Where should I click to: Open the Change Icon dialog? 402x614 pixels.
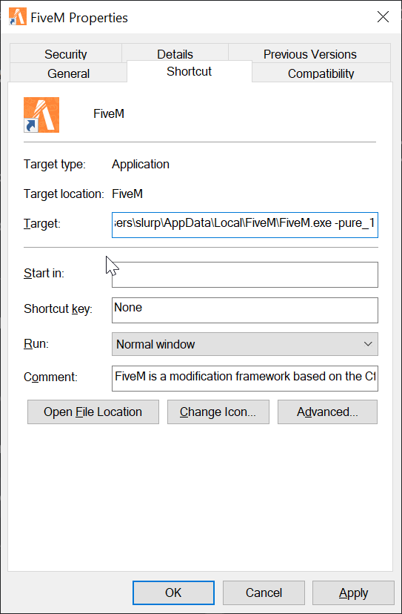coord(218,412)
